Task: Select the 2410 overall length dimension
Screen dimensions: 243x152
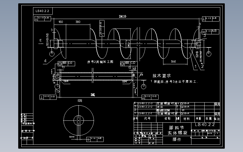Action: [x=122, y=16]
